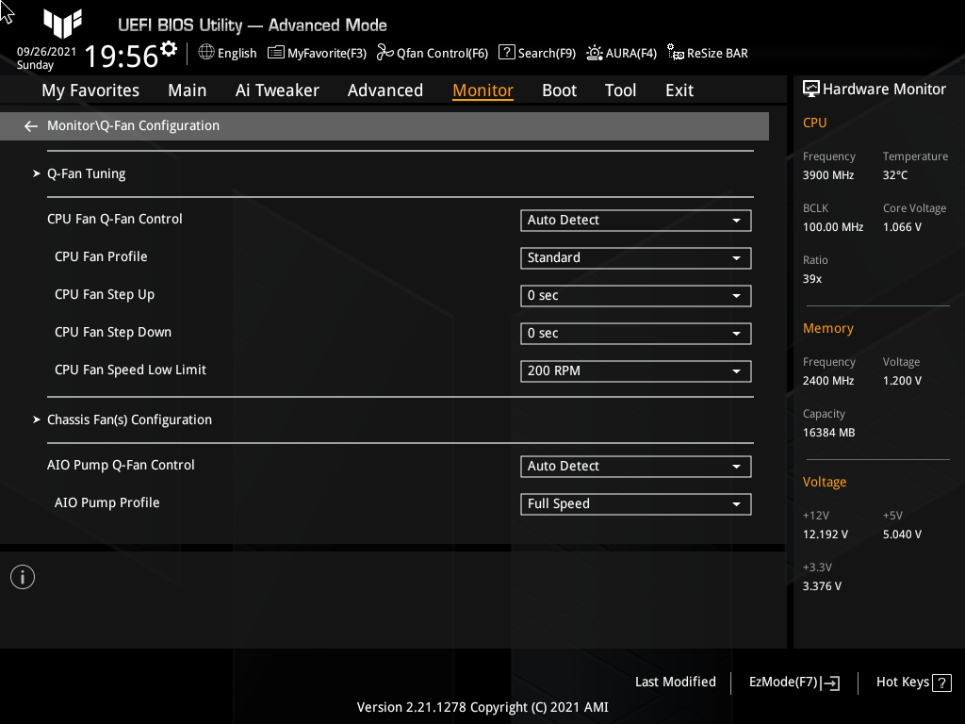Viewport: 965px width, 724px height.
Task: Open the CPU Fan Profile dropdown
Action: coord(635,257)
